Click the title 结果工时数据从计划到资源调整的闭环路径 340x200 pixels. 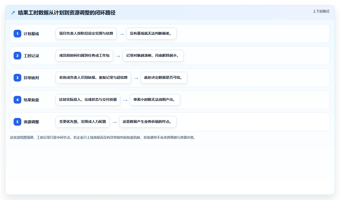click(67, 13)
